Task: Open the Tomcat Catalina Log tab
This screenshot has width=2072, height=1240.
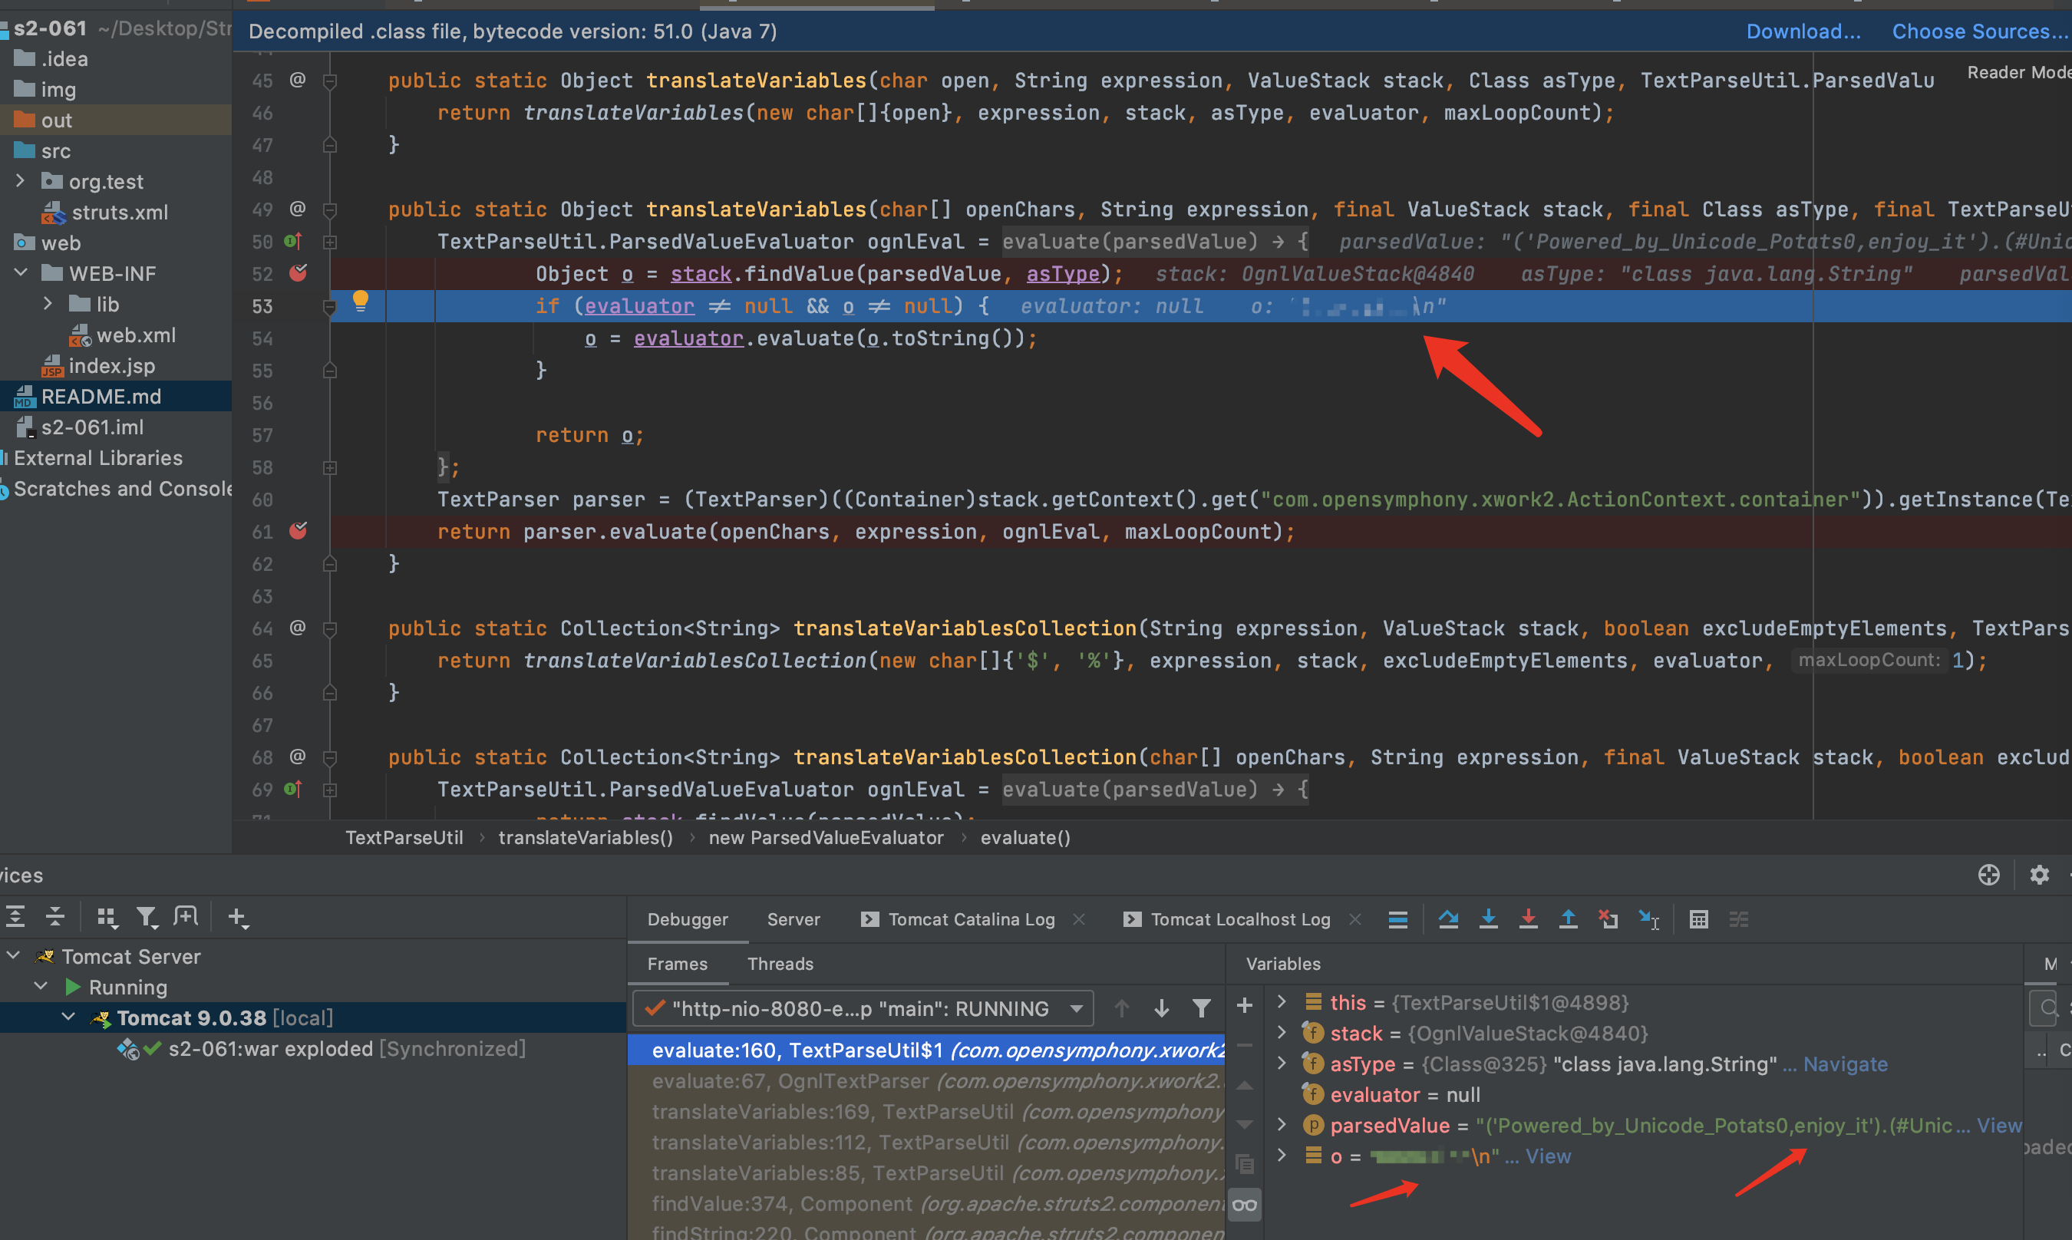Action: [971, 919]
